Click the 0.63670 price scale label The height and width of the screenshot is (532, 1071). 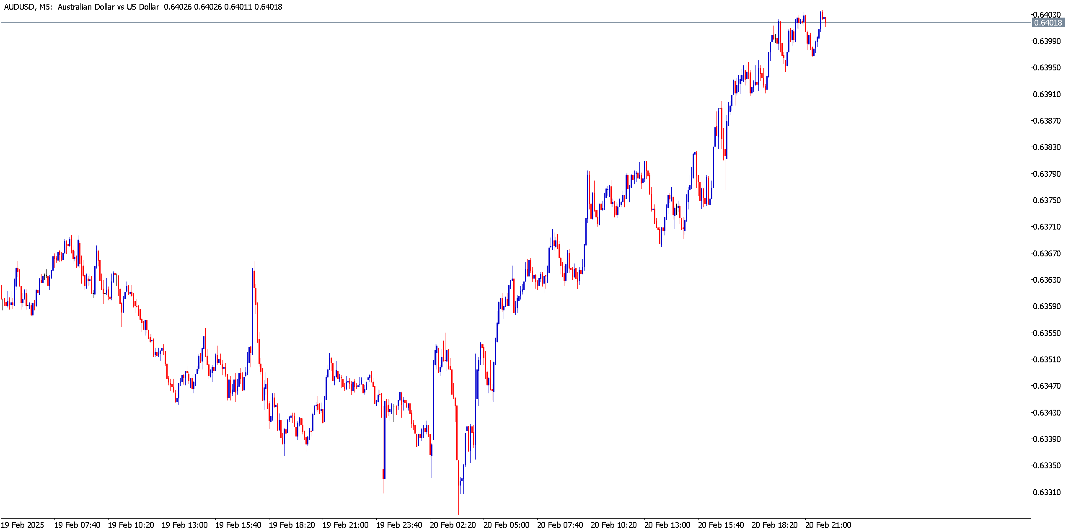click(1047, 253)
